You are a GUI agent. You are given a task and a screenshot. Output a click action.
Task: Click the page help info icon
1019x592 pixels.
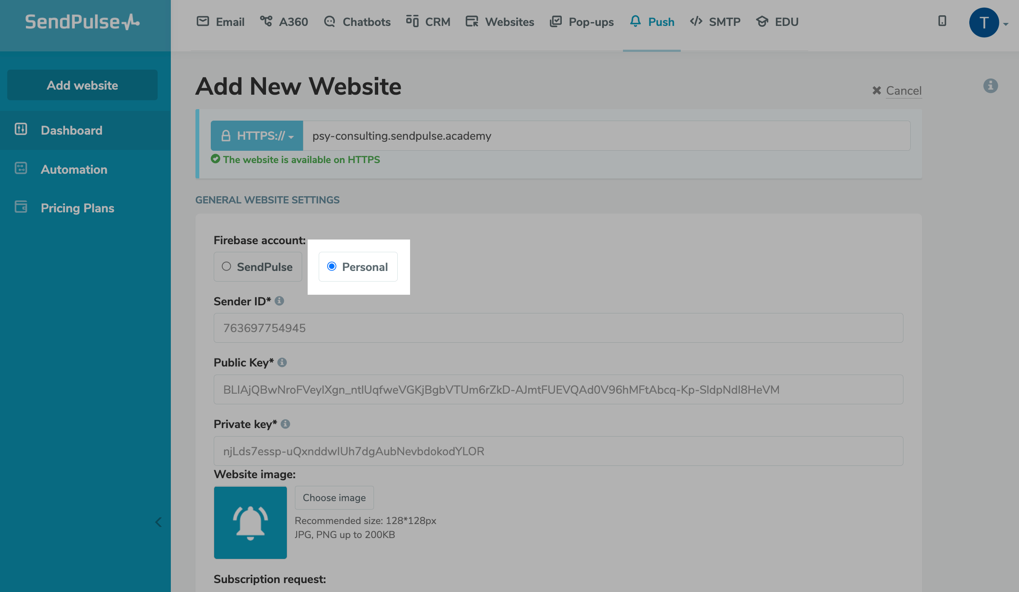990,86
